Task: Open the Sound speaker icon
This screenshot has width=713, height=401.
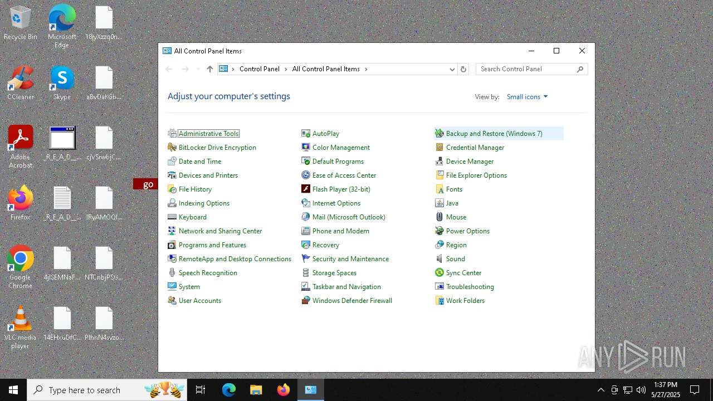Action: (439, 259)
